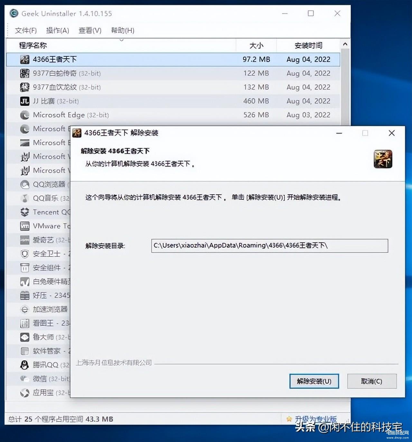Viewport: 412px width, 442px height.
Task: Select the JJ 比赛 program icon
Action: [25, 101]
